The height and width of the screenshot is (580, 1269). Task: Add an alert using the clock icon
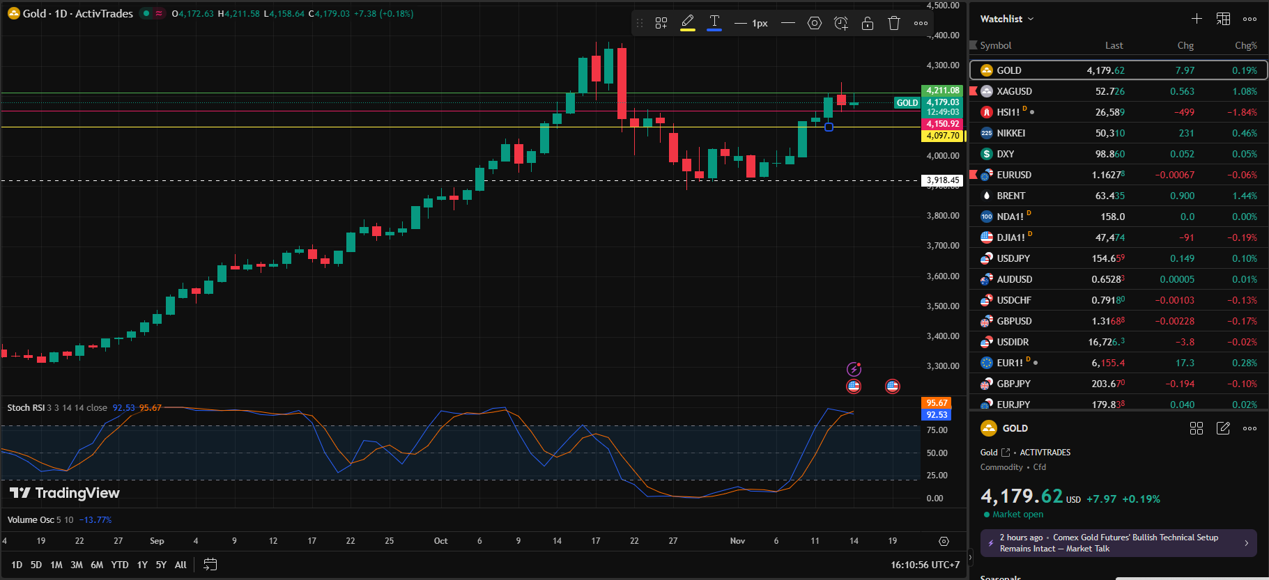click(x=841, y=23)
